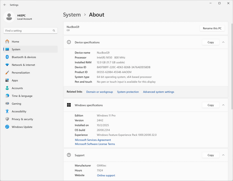
Task: Collapse the Device specifications section
Action: pos(223,42)
